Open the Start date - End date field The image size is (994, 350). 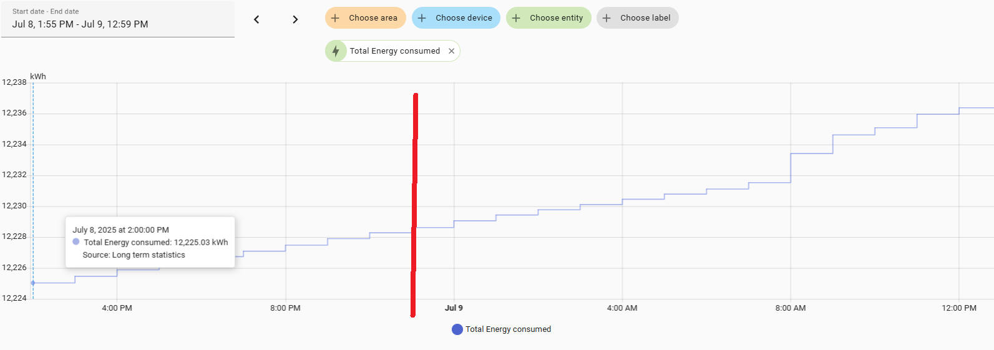tap(118, 19)
